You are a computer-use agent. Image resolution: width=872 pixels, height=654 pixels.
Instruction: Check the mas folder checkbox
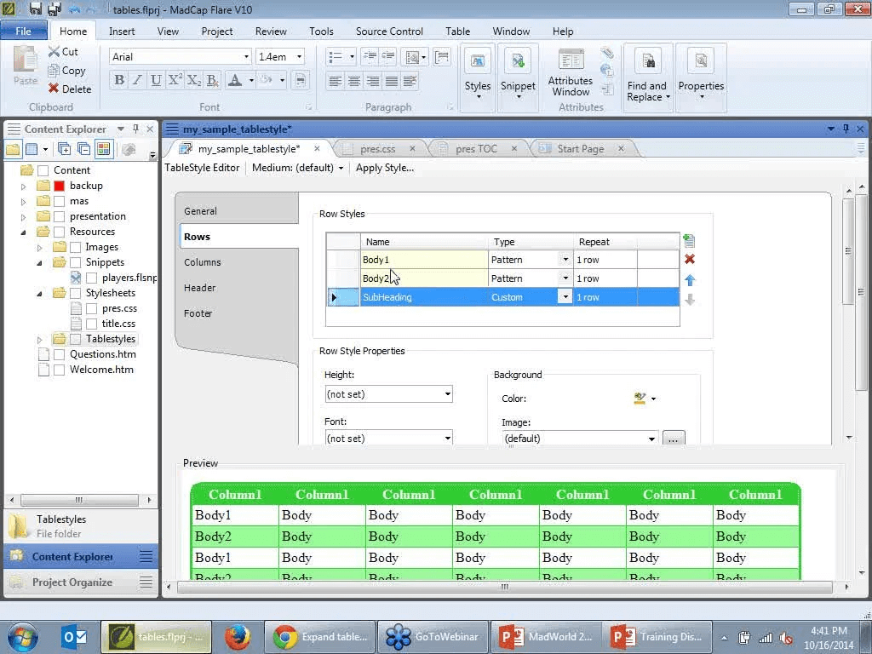60,201
